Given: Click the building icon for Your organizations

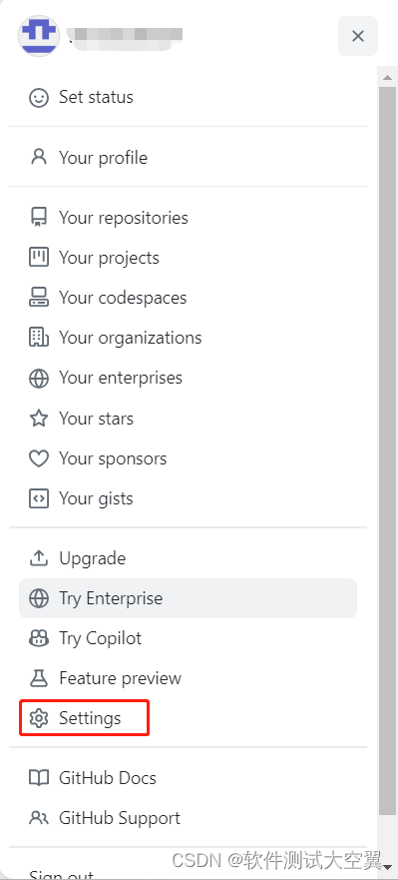Looking at the screenshot, I should point(39,338).
